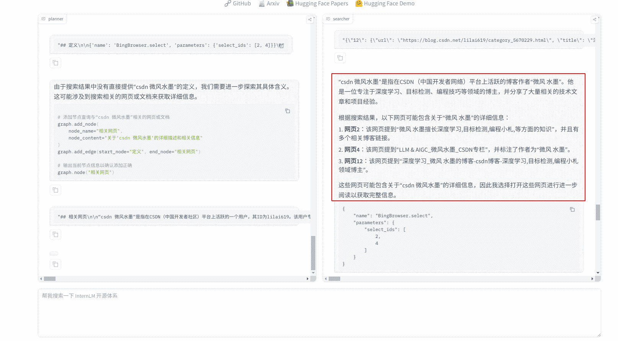Viewport: 618px width, 341px height.
Task: Click searcher scrollbar down arrow
Action: pos(598,273)
